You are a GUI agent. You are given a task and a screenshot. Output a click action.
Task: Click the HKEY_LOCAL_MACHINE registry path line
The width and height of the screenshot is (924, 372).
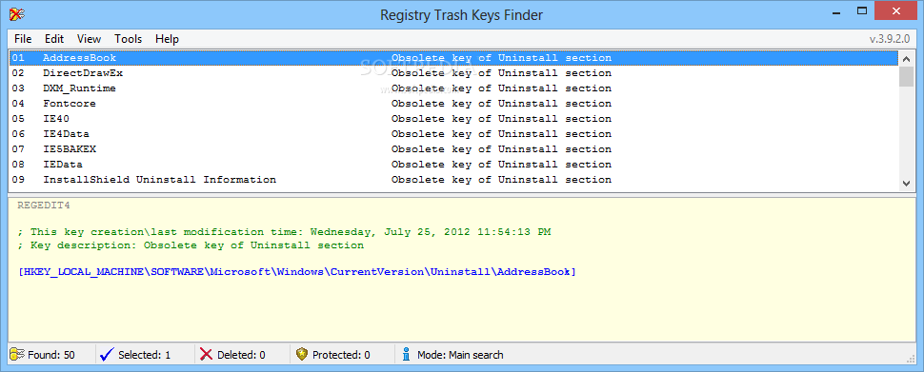click(x=297, y=272)
